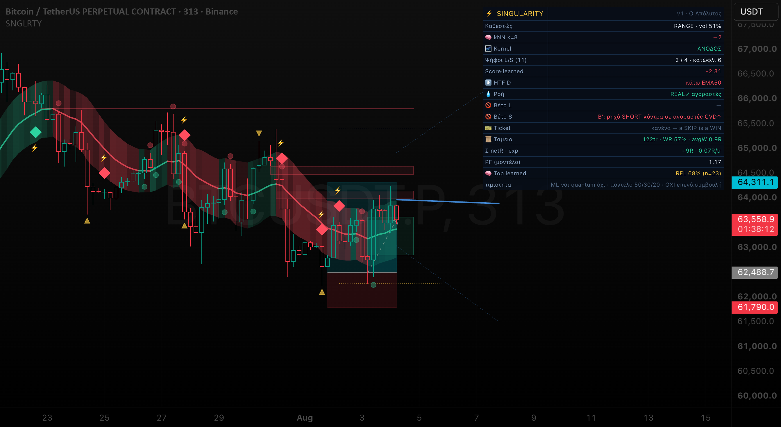781x427 pixels.
Task: Click the 'Σ netR · exp' row label
Action: pyautogui.click(x=501, y=151)
